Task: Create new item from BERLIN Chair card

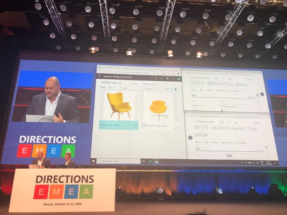Action: click(x=223, y=79)
